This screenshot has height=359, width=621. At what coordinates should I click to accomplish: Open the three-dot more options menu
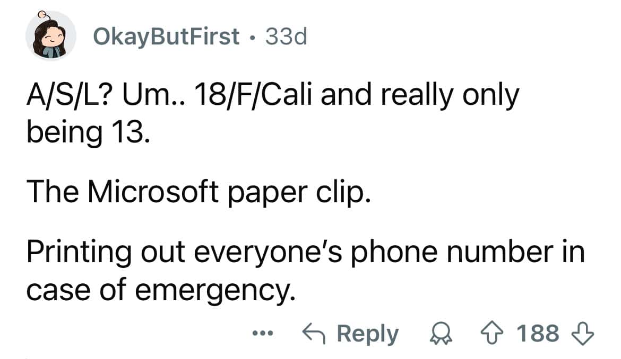(263, 334)
